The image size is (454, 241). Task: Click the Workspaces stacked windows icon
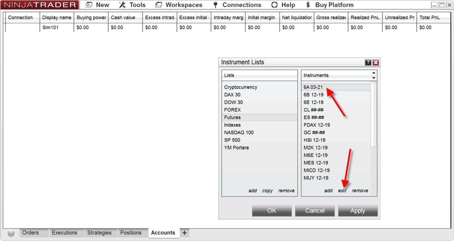click(x=158, y=5)
